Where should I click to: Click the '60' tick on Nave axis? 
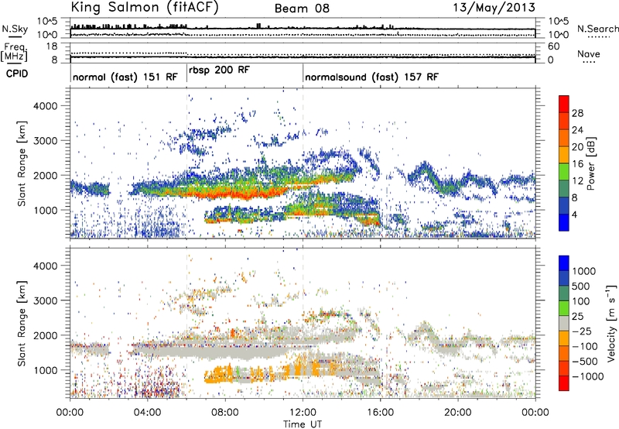tap(553, 46)
